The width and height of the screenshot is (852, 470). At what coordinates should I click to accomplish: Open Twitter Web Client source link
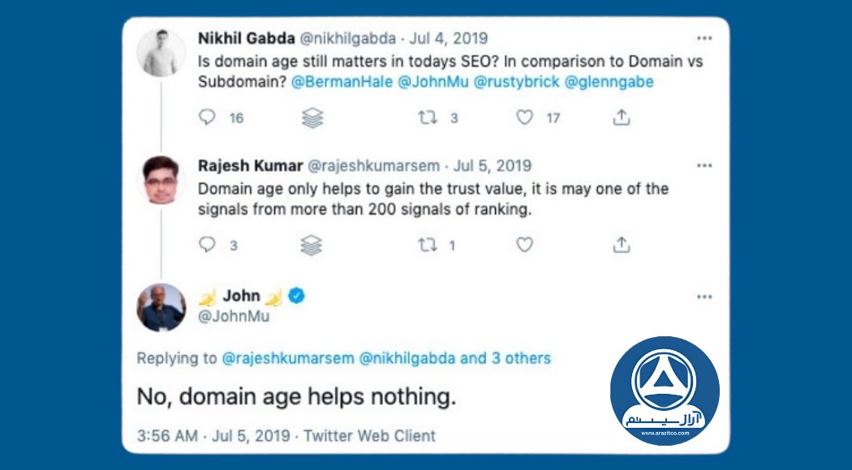369,435
